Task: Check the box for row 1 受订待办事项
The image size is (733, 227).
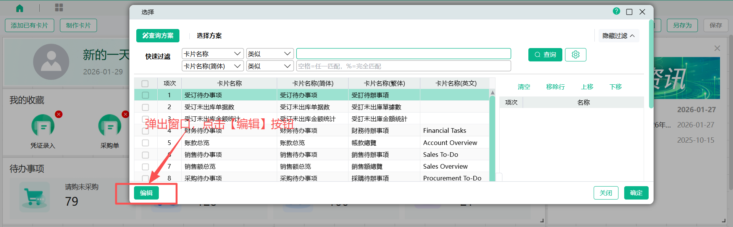Action: (x=145, y=95)
